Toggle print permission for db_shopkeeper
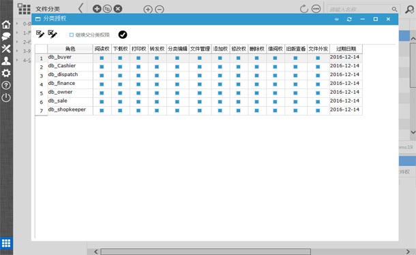Image resolution: width=416 pixels, height=255 pixels. pyautogui.click(x=138, y=111)
